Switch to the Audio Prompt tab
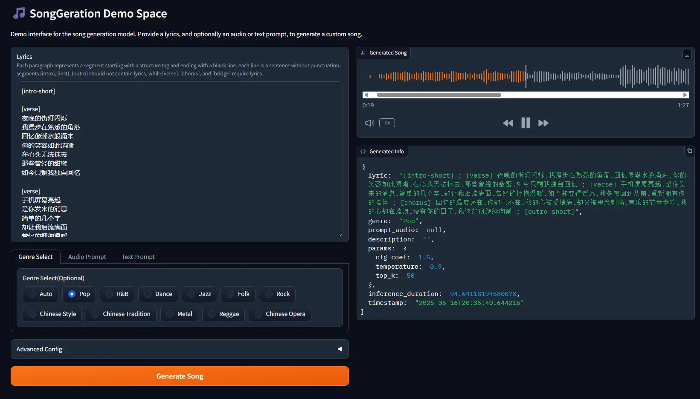Viewport: 700px width, 399px height. (x=87, y=257)
